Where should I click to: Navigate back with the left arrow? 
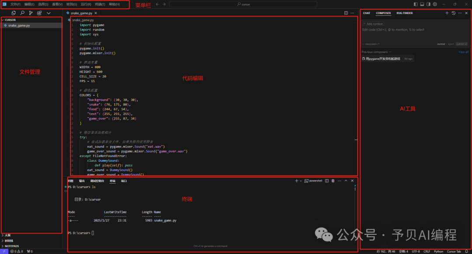[157, 4]
